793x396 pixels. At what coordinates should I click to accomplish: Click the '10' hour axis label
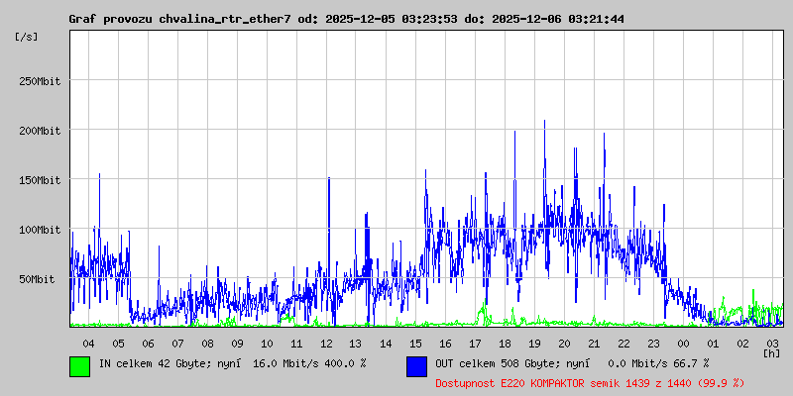pos(267,344)
